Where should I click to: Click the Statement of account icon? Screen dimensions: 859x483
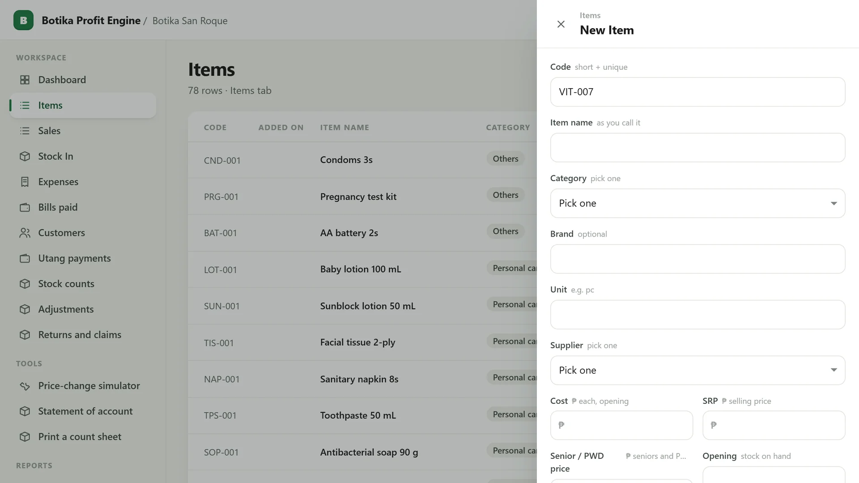click(25, 411)
